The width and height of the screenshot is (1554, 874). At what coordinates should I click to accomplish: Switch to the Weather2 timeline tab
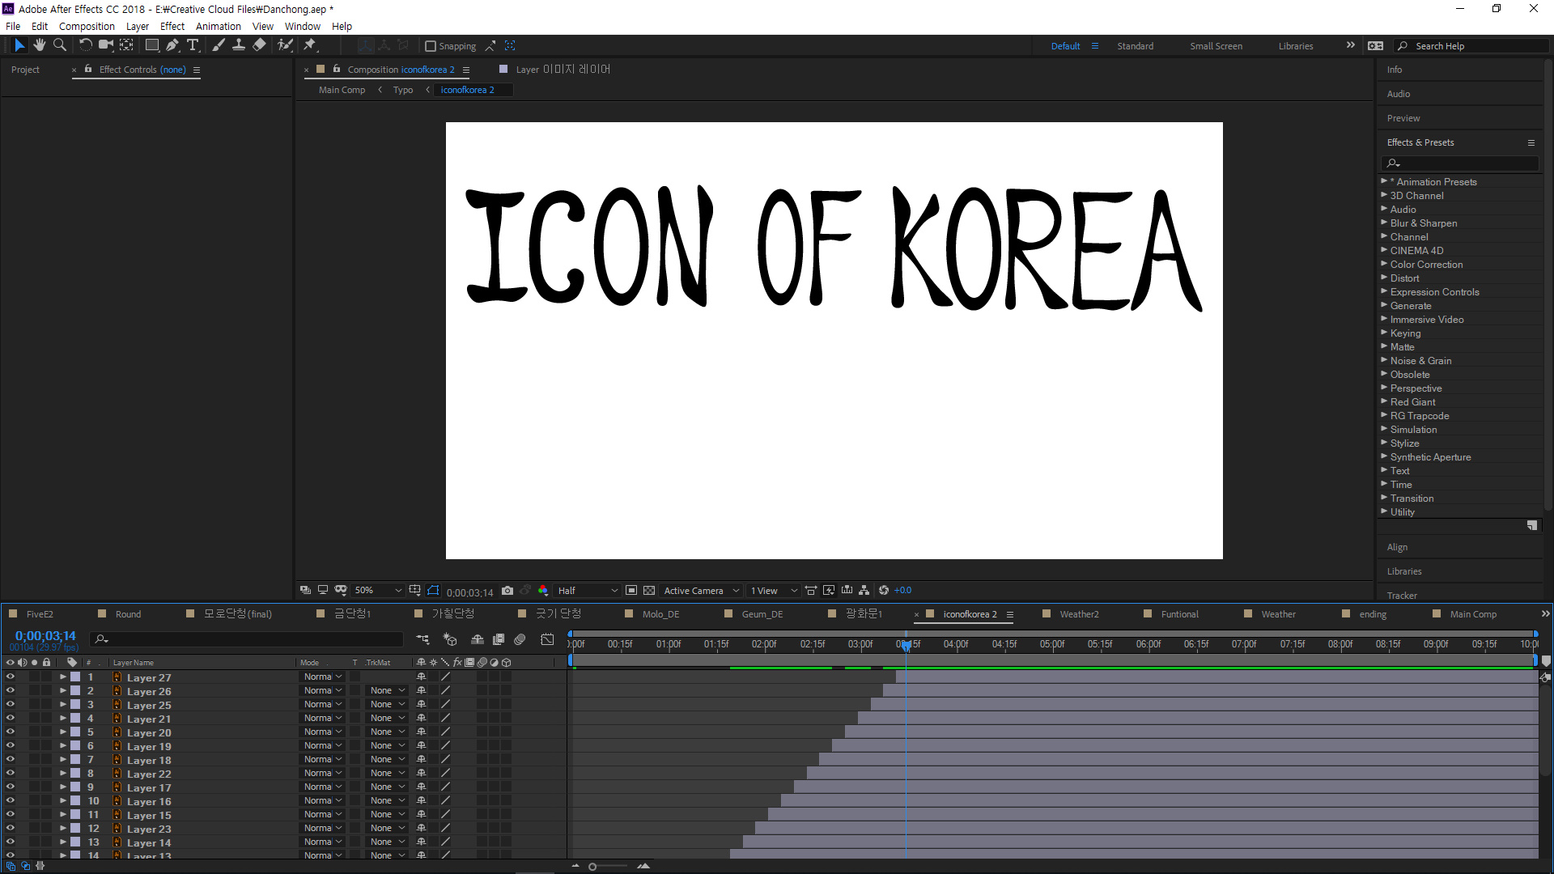click(x=1079, y=614)
